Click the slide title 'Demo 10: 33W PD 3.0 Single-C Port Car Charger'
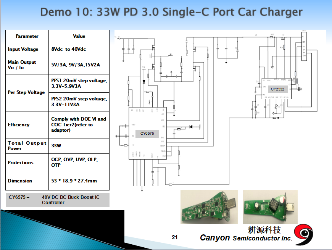Screen dimensions: 332x250 171,12
